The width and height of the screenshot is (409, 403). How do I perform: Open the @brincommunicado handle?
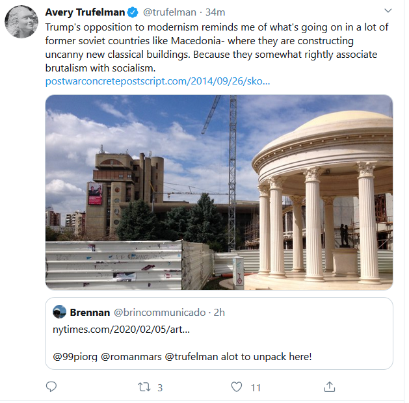[x=160, y=312]
